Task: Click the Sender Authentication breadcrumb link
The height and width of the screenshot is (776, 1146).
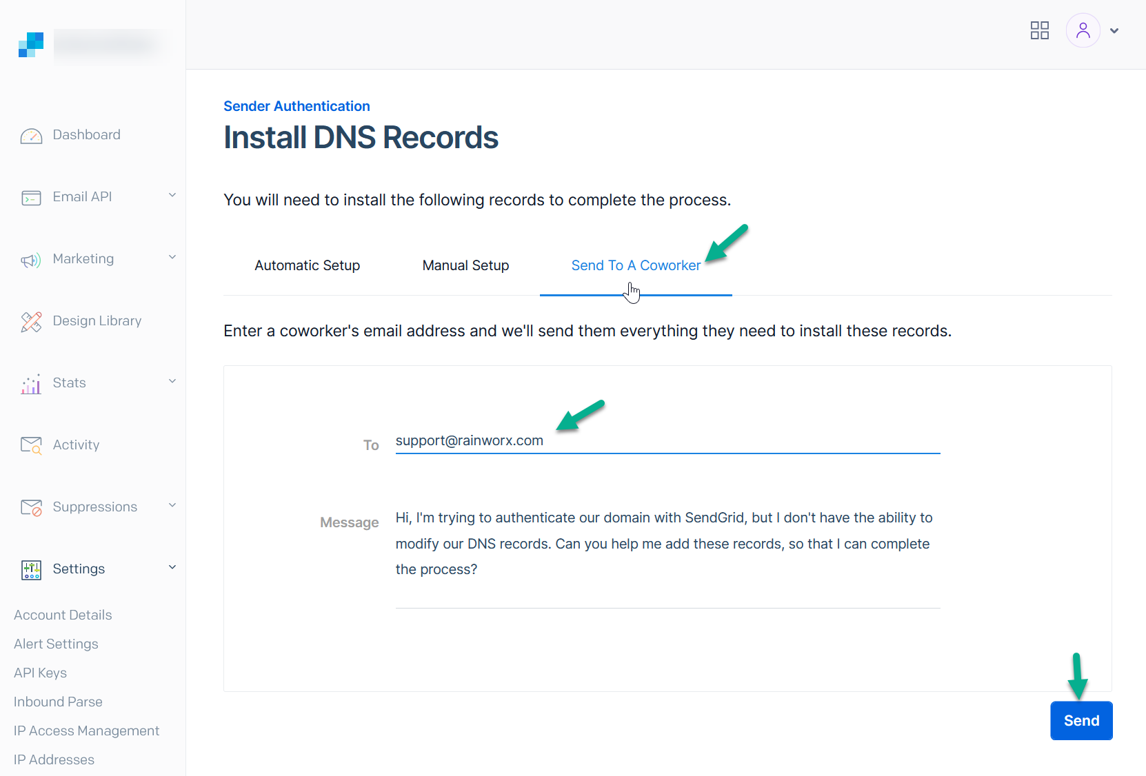Action: [296, 106]
